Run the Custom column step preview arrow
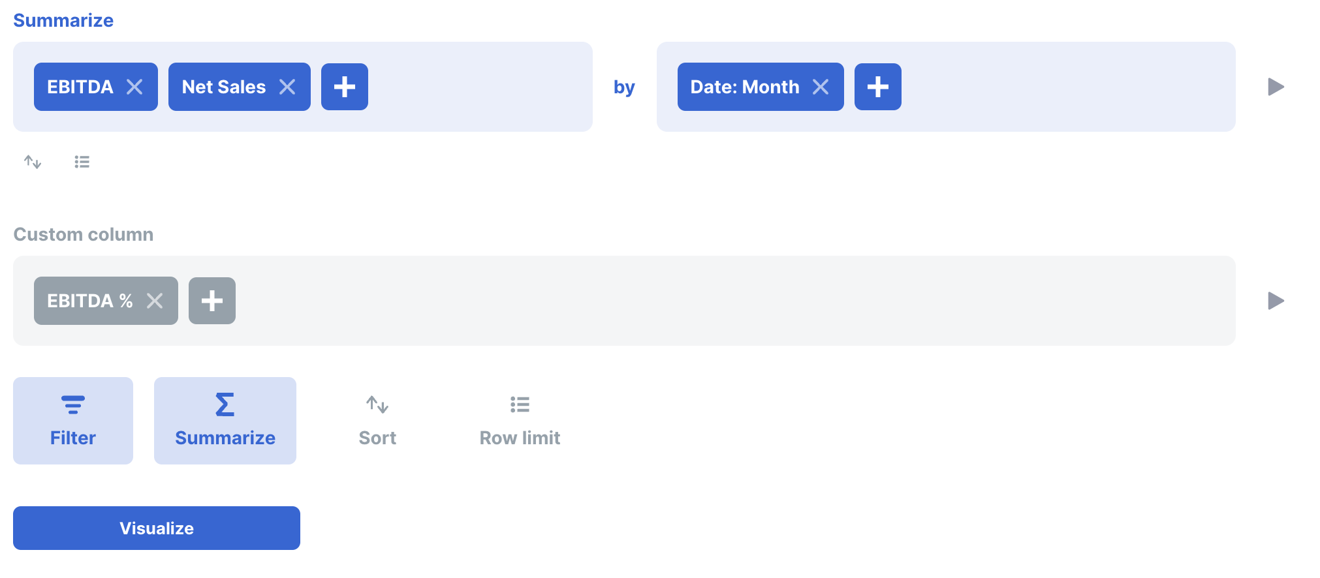This screenshot has width=1320, height=578. 1276,301
